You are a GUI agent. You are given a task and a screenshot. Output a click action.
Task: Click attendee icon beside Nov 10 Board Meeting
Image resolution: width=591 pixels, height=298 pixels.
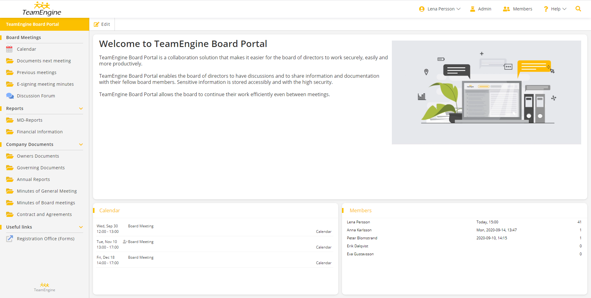[125, 242]
